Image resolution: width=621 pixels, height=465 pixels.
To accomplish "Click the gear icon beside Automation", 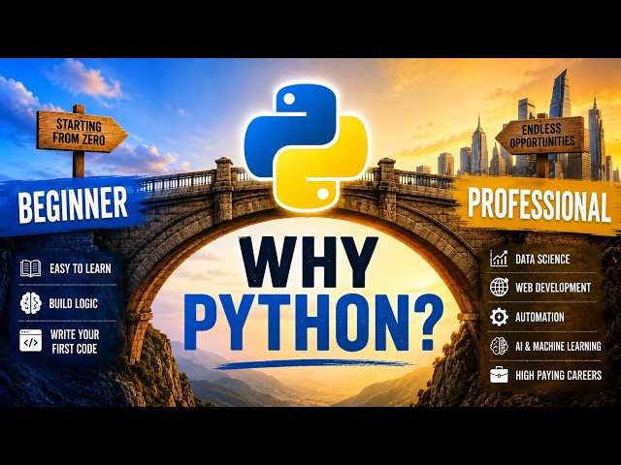I will point(499,317).
